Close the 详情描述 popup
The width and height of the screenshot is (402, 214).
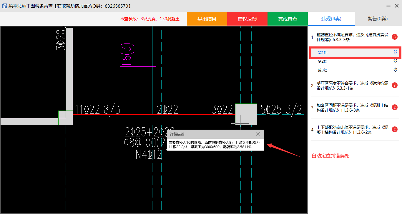pos(258,134)
